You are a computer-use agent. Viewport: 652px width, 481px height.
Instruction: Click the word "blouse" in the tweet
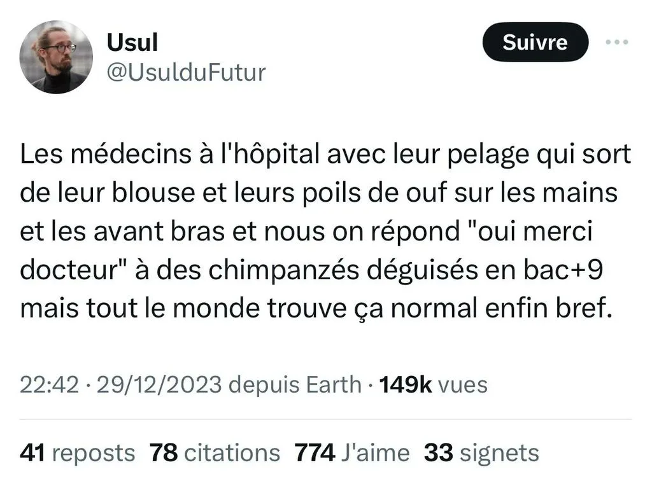(x=153, y=193)
